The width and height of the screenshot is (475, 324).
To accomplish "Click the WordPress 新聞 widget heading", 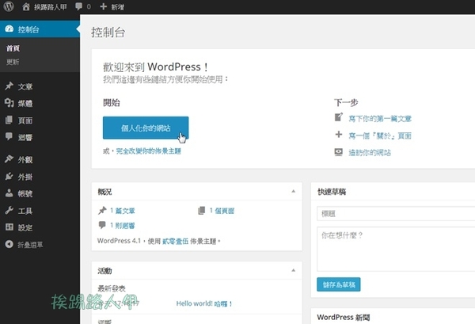I will coord(344,317).
